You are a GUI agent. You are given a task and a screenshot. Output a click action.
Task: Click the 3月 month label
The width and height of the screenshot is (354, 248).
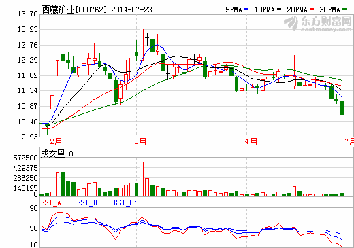coord(140,142)
